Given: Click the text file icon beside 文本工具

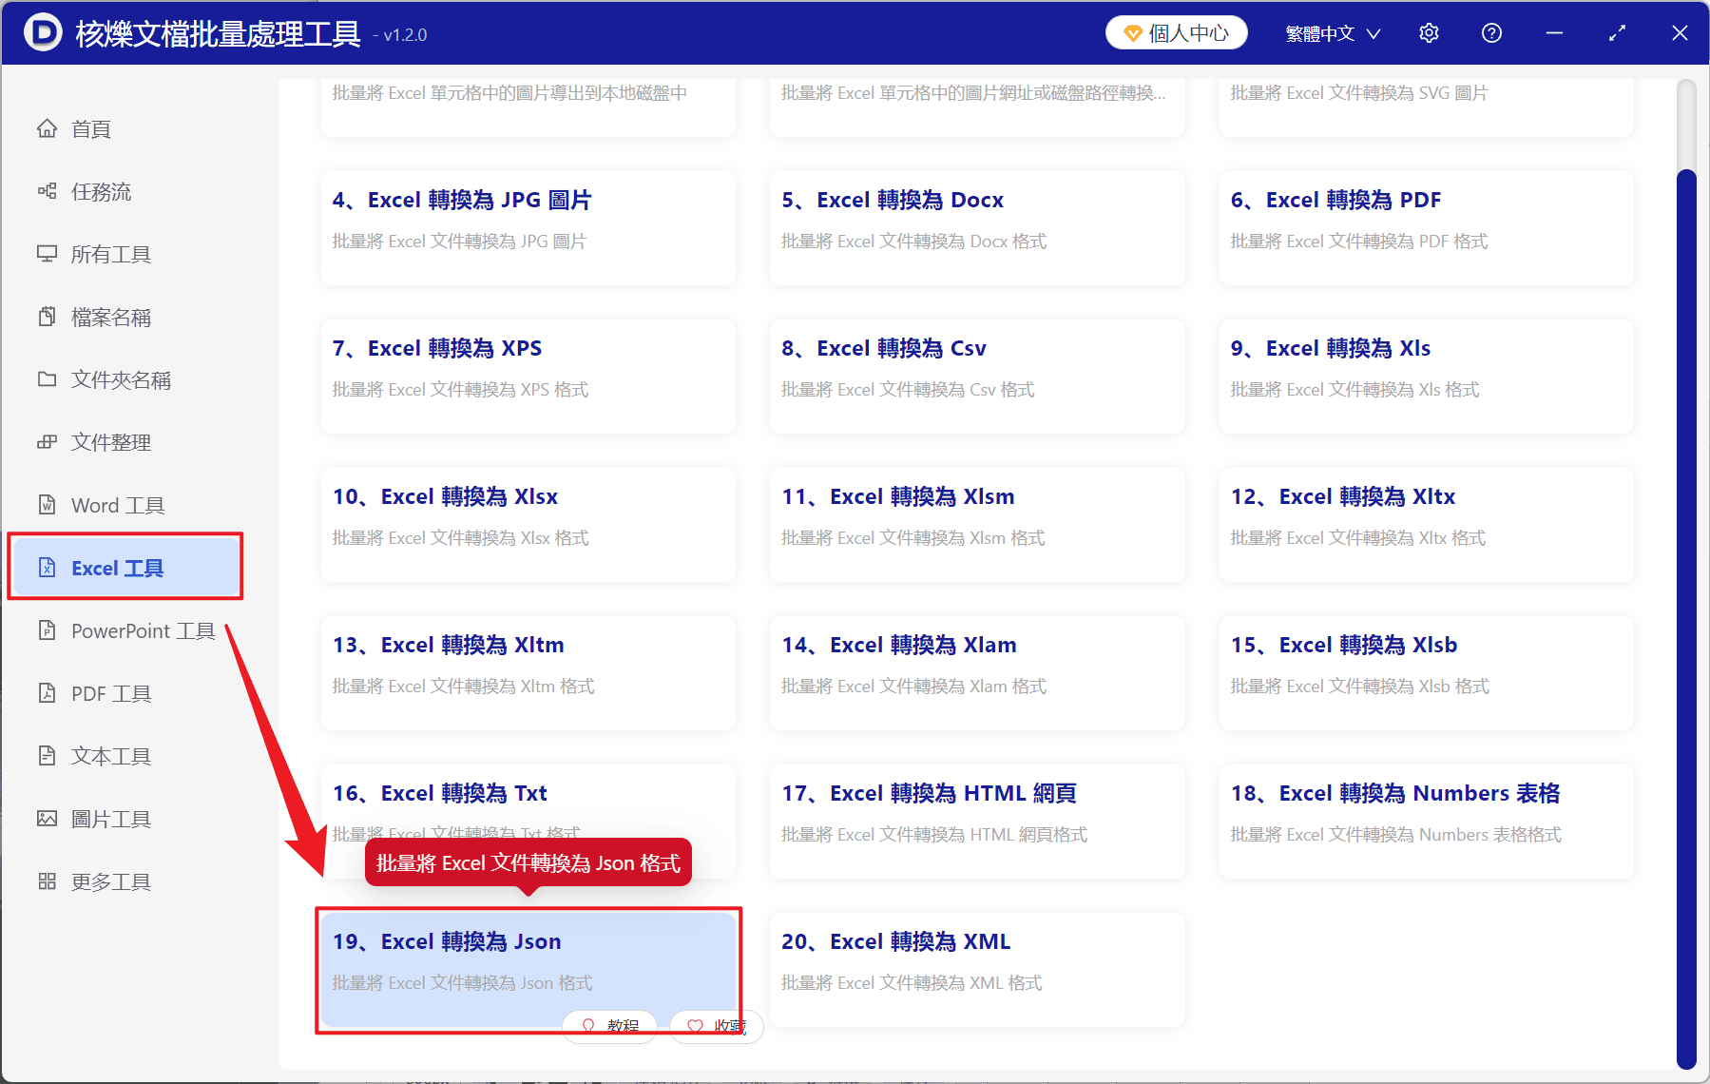Looking at the screenshot, I should (x=47, y=756).
